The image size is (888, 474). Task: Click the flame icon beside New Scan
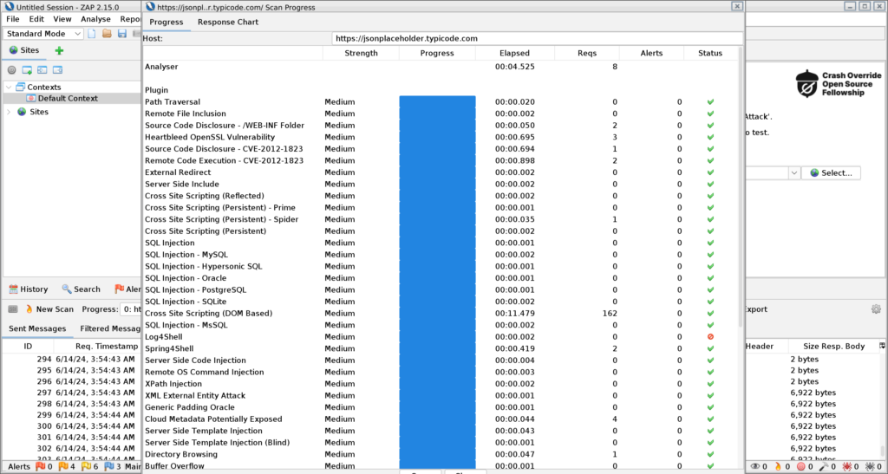[29, 308]
